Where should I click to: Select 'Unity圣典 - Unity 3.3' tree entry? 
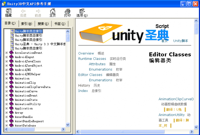click(x=40, y=44)
